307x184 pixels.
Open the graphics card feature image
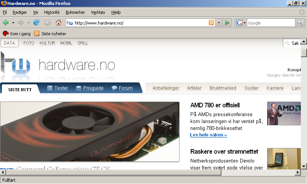point(90,131)
